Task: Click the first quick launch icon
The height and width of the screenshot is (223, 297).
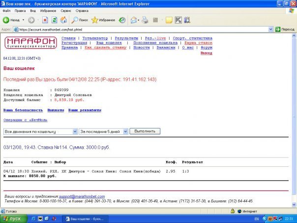Action: click(33, 219)
